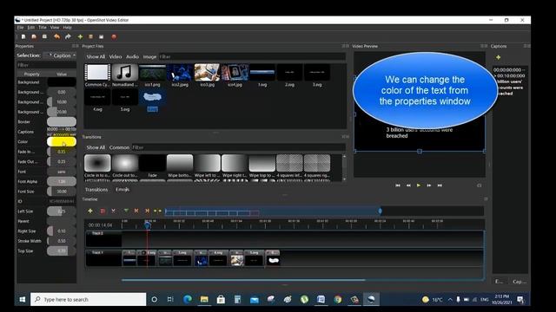Open Microsoft Edge from the taskbar

188,300
